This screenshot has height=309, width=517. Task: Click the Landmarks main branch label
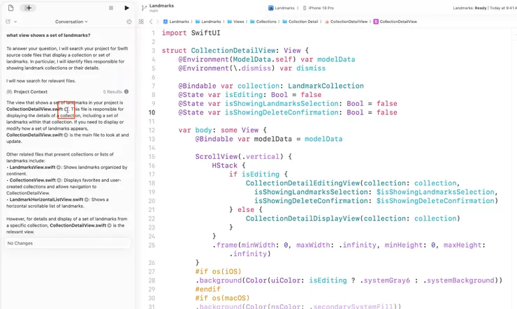pos(161,8)
